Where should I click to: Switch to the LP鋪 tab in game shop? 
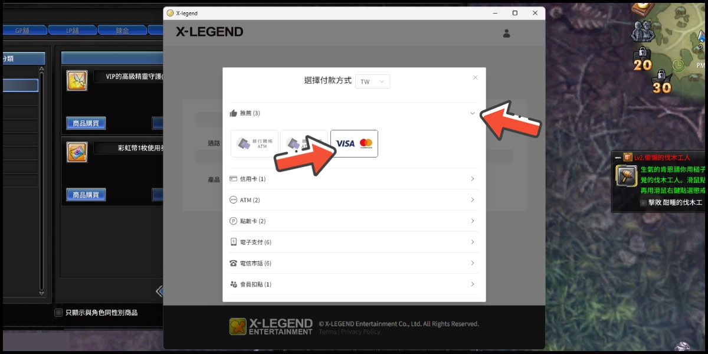pos(72,30)
